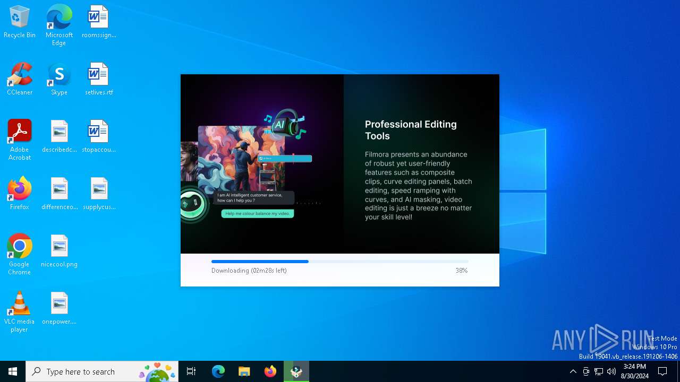The image size is (680, 382).
Task: Click the AI promo illustration in installer
Action: (262, 164)
